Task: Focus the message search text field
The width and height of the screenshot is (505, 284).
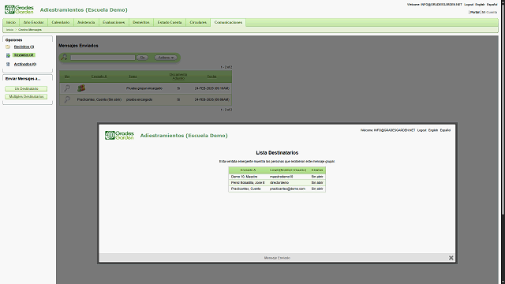Action: point(103,58)
